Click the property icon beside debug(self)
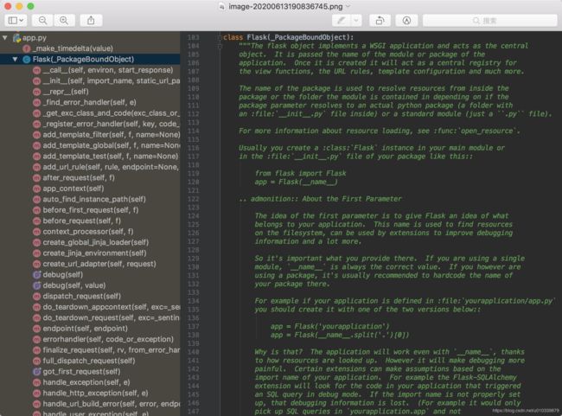This screenshot has height=416, width=562. (36, 275)
